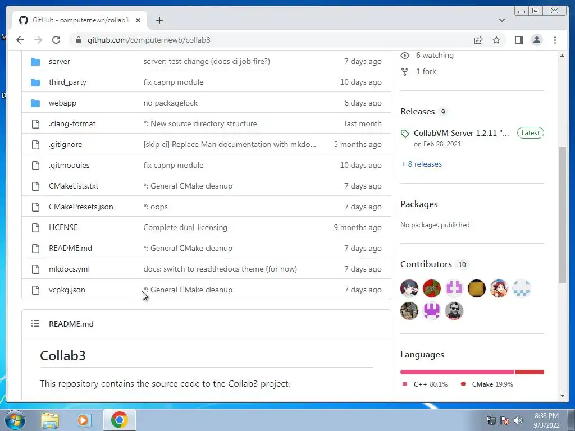Open the server directory link
This screenshot has width=575, height=431.
[x=60, y=62]
